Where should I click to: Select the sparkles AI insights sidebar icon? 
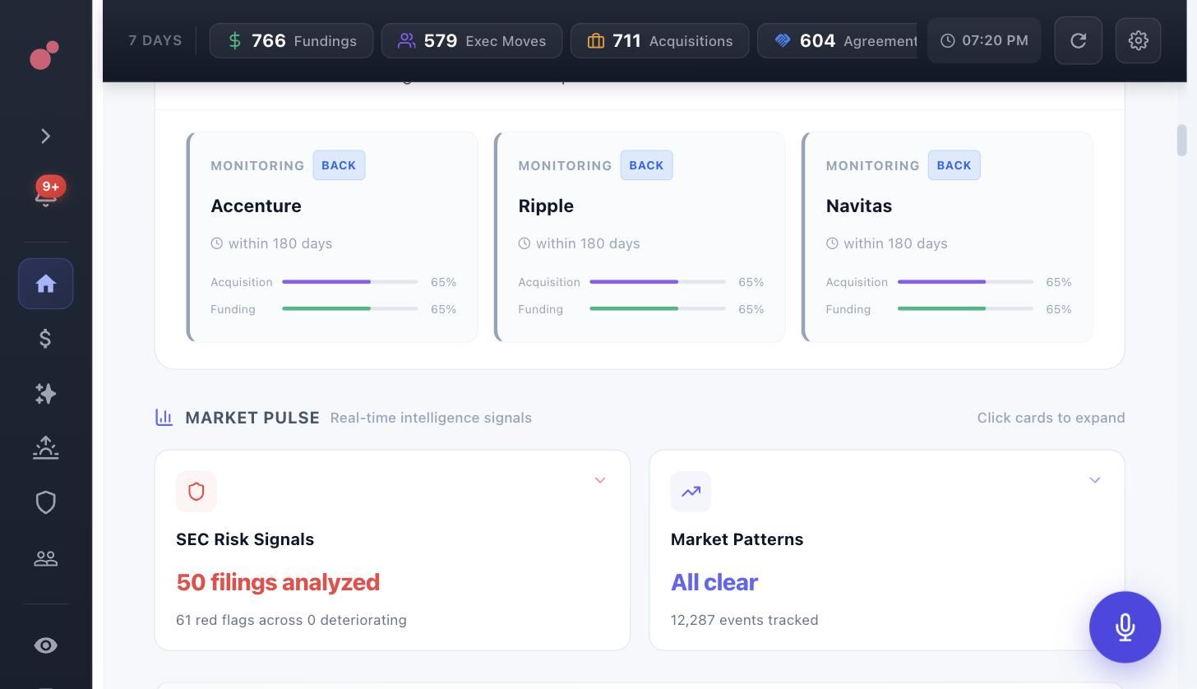pos(46,394)
